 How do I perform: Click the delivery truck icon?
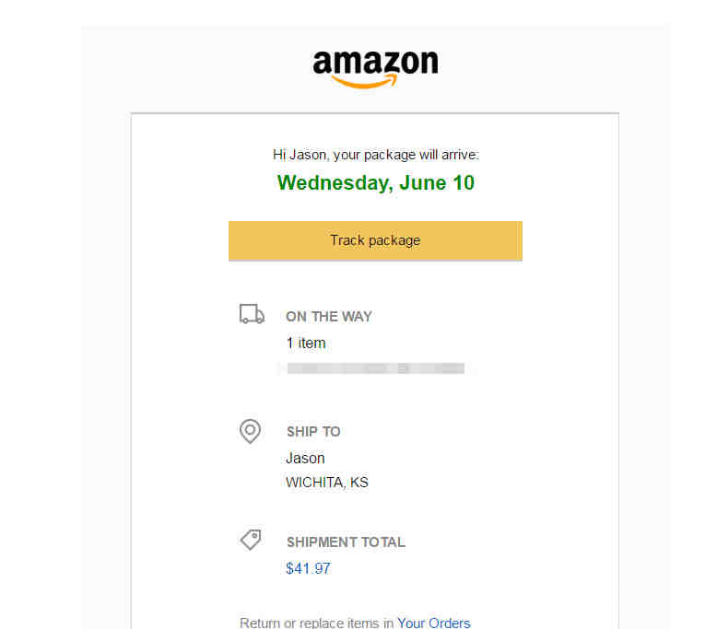(x=252, y=315)
